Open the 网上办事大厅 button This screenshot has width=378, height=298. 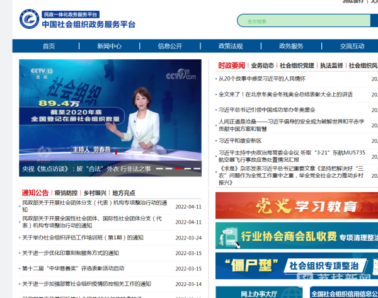(x=259, y=292)
